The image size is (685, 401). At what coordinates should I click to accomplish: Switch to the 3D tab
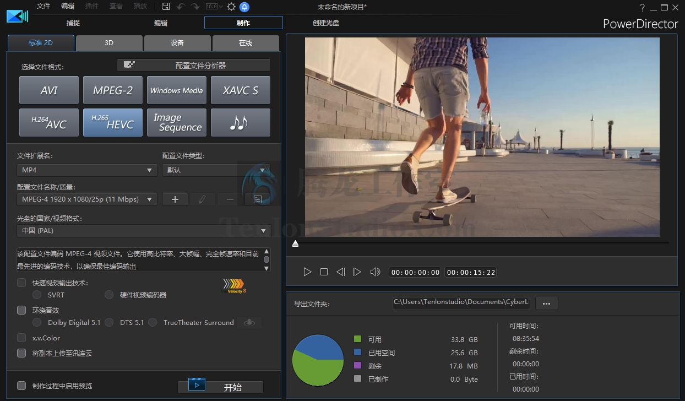pyautogui.click(x=109, y=43)
